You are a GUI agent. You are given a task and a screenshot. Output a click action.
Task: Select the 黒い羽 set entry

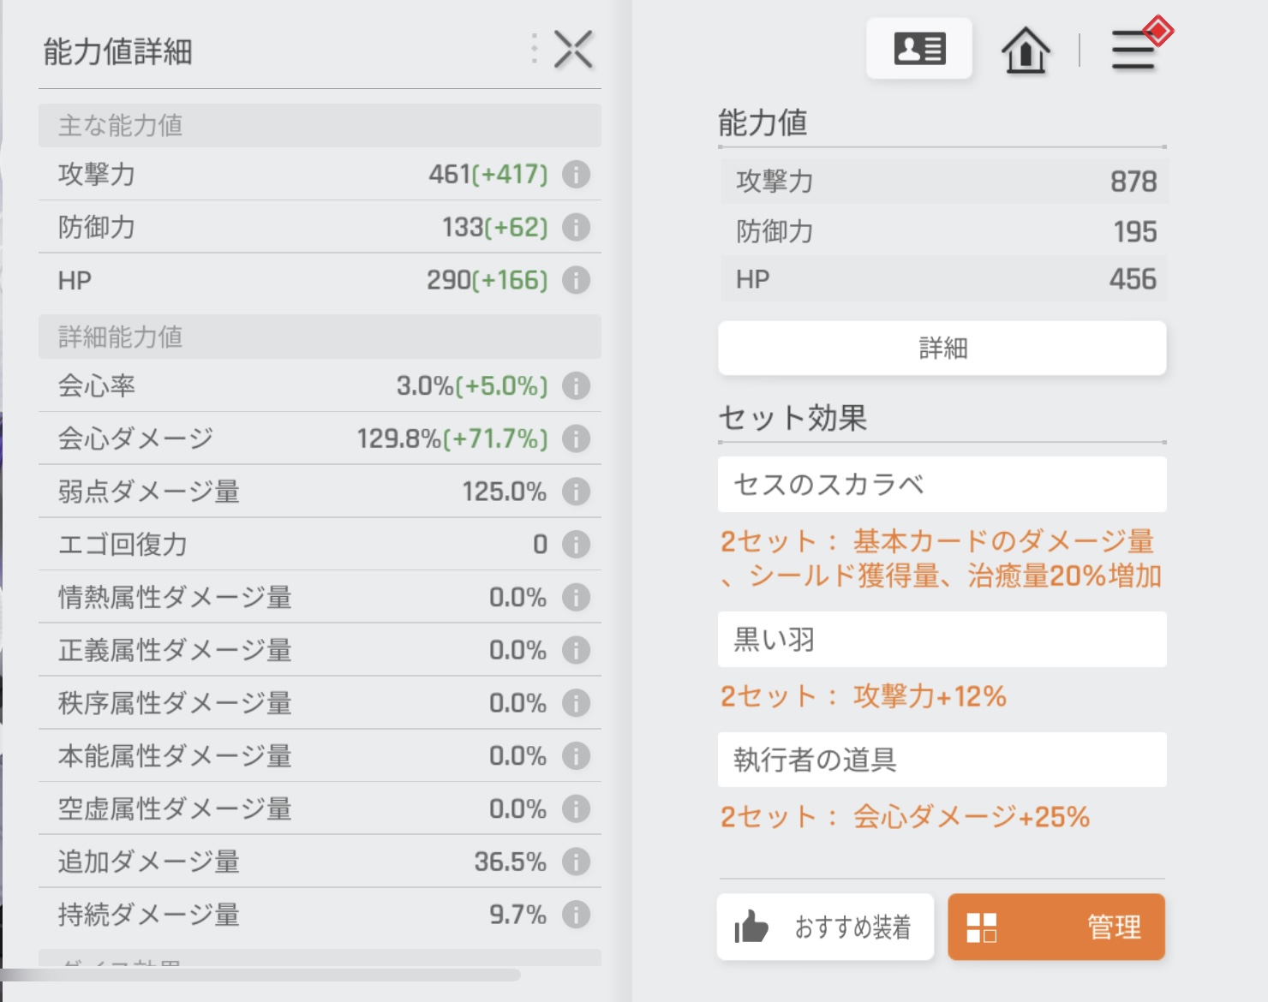tap(942, 640)
